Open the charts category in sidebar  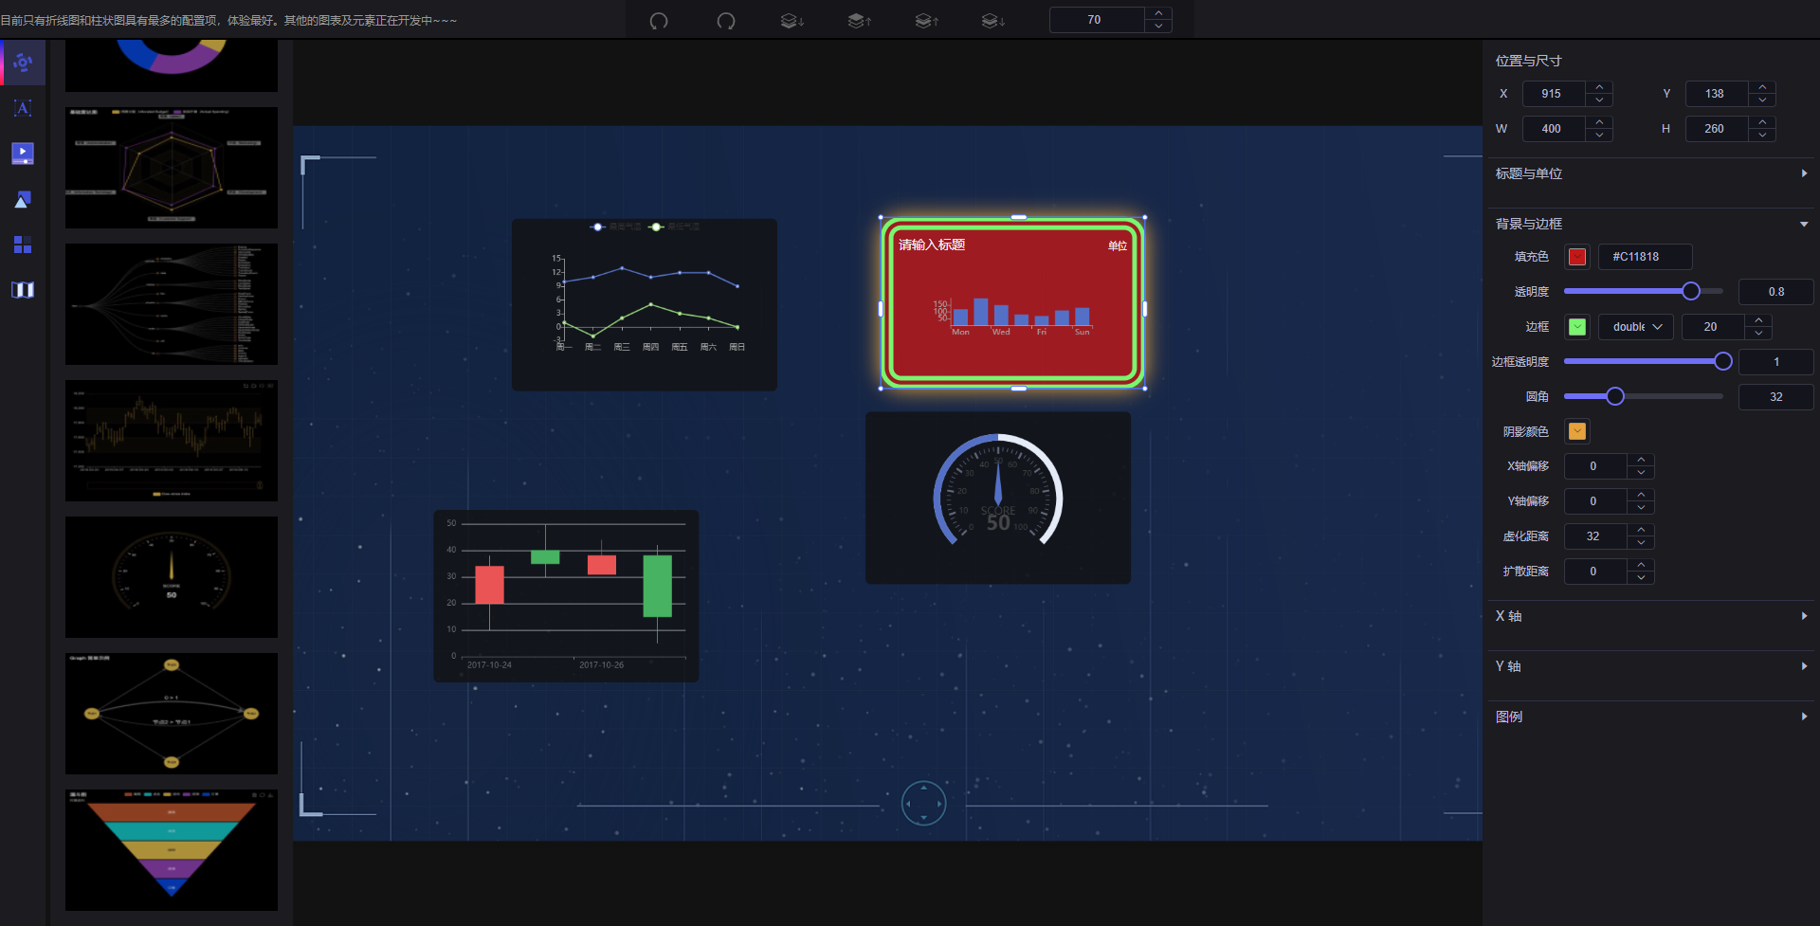click(23, 63)
